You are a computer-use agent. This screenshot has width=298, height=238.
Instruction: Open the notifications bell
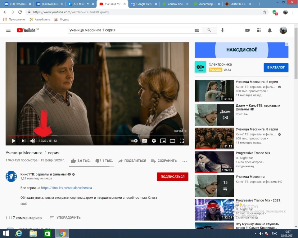[x=270, y=30]
